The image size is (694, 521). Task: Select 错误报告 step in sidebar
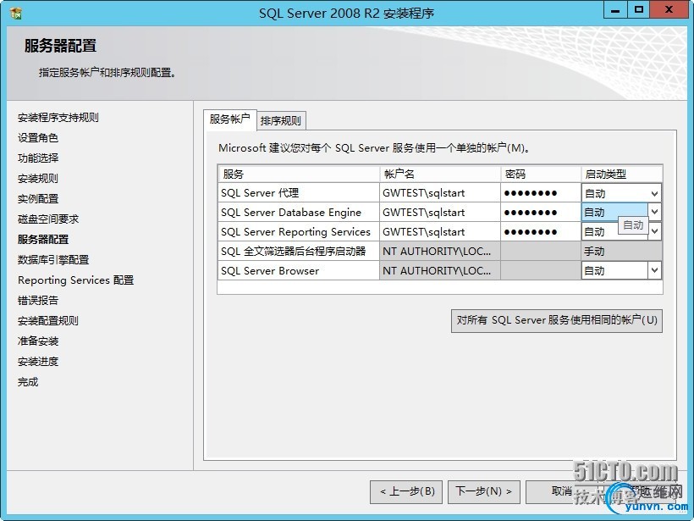(38, 301)
